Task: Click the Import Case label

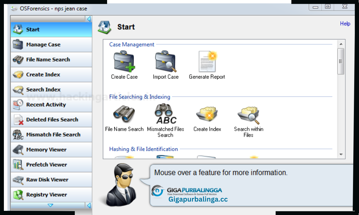Action: coord(165,77)
